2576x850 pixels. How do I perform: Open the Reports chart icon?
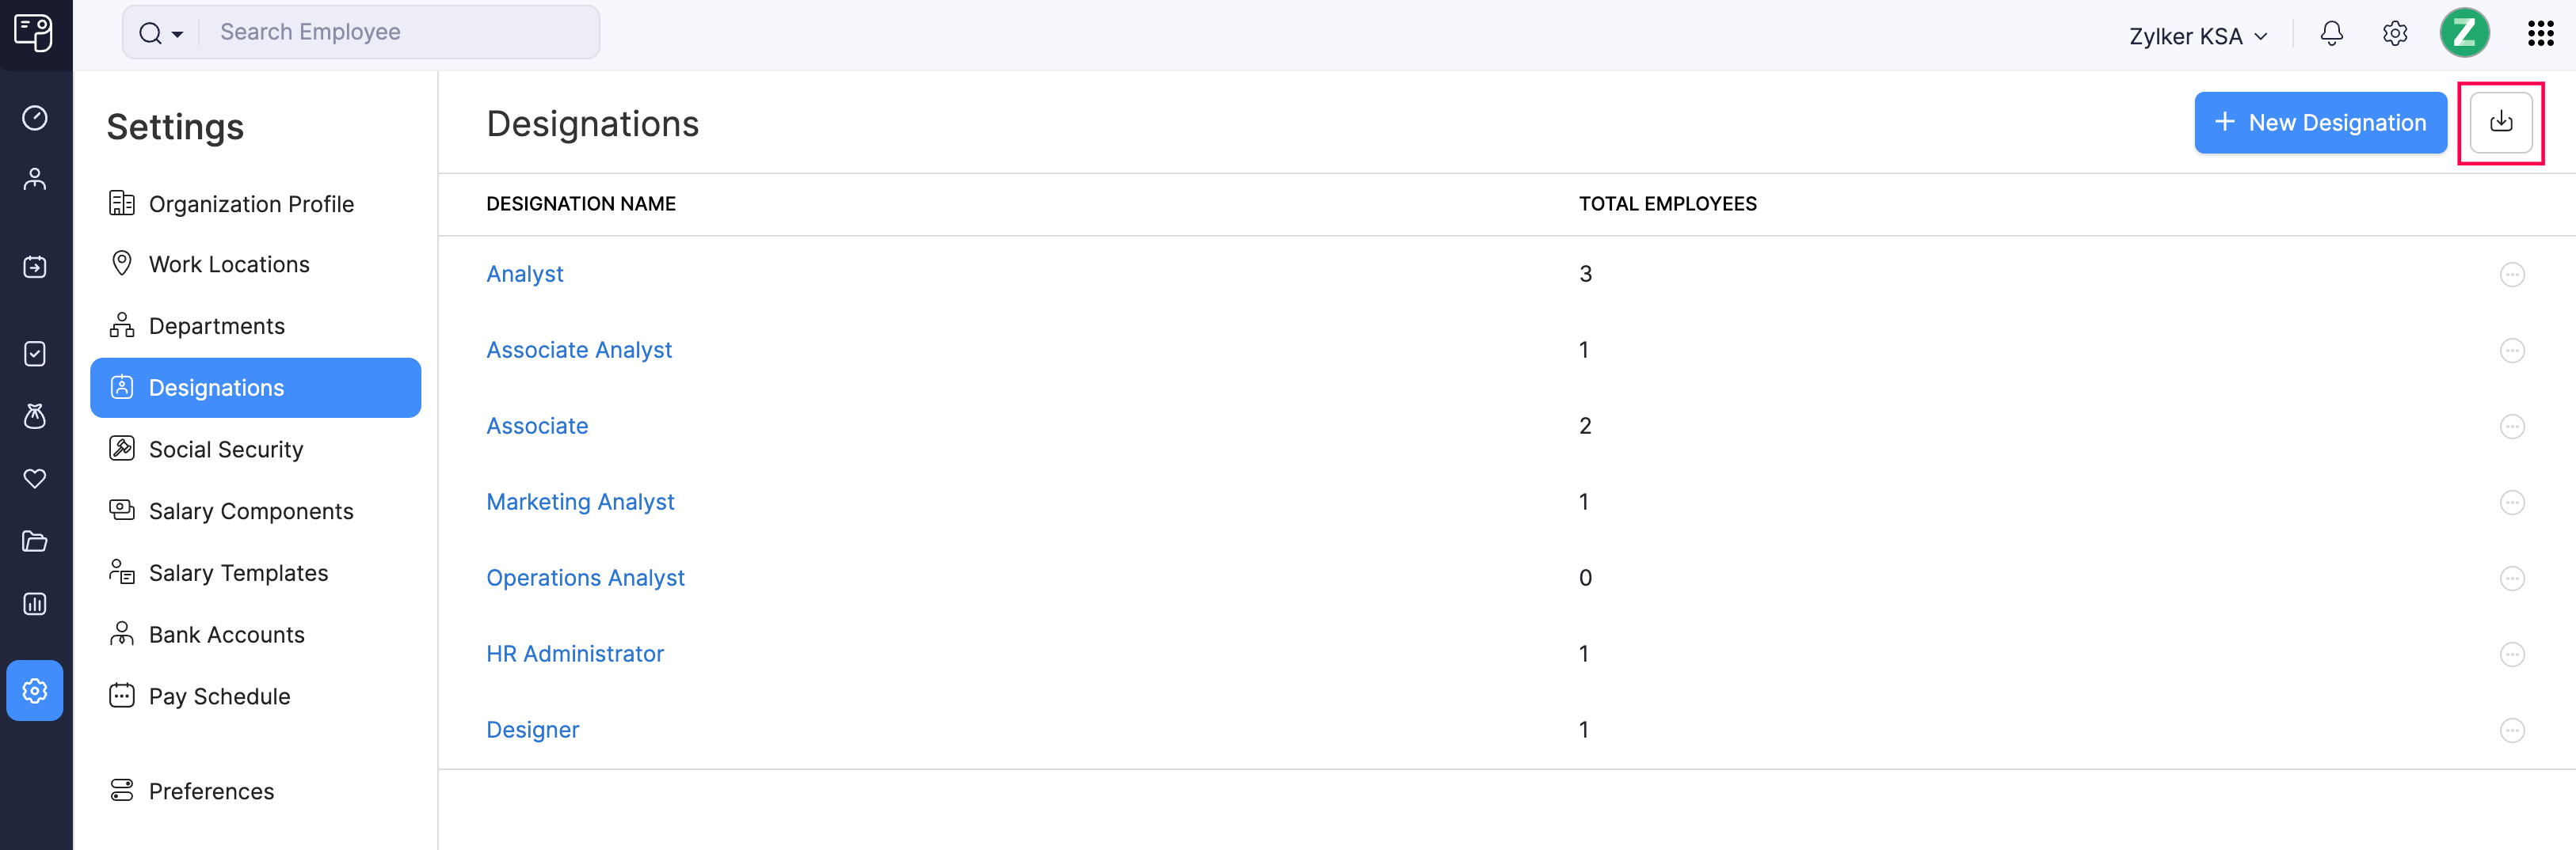(35, 603)
